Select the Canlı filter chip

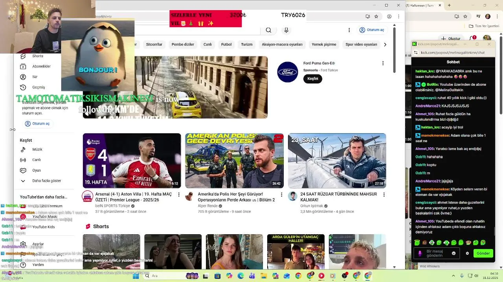(207, 44)
